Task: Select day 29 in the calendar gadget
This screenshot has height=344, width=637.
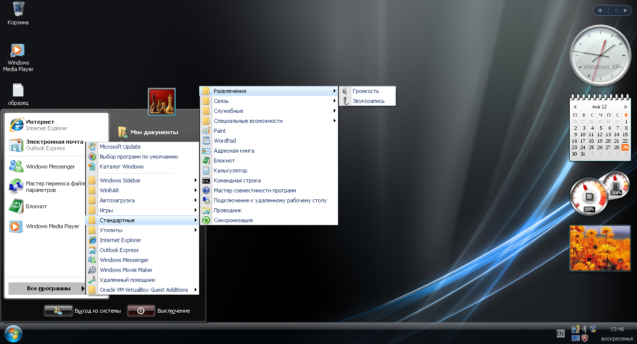Action: [x=625, y=147]
